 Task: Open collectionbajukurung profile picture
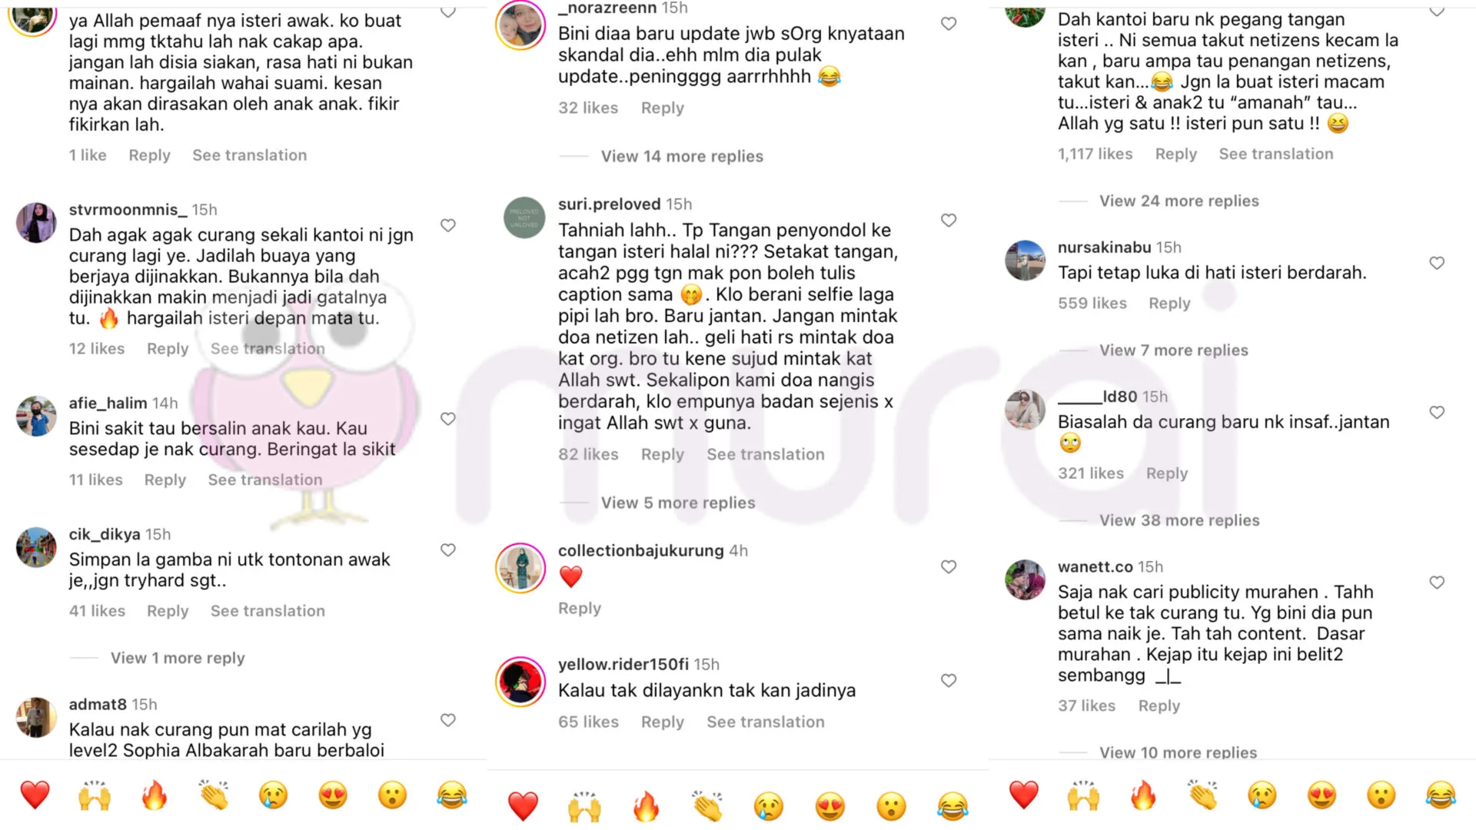coord(520,568)
